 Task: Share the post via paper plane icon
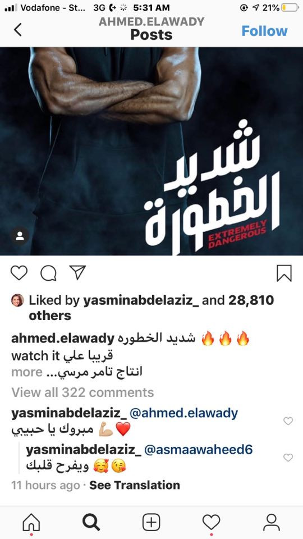coord(77,273)
